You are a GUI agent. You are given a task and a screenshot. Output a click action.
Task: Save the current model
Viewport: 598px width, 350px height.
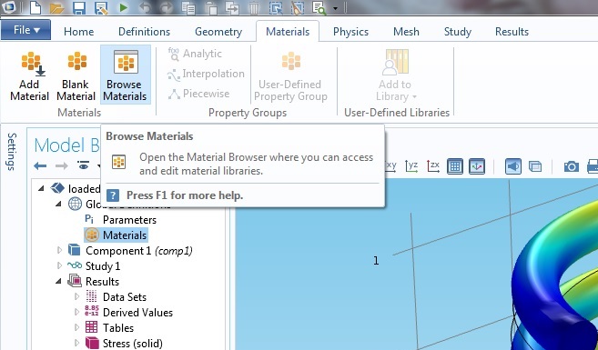tap(79, 7)
